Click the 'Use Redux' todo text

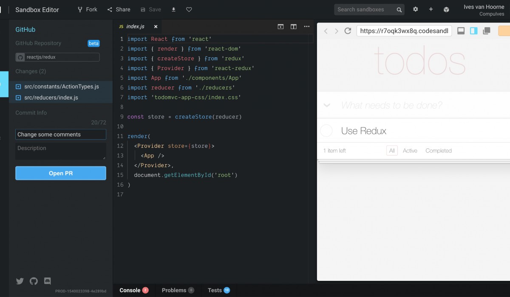coord(364,131)
